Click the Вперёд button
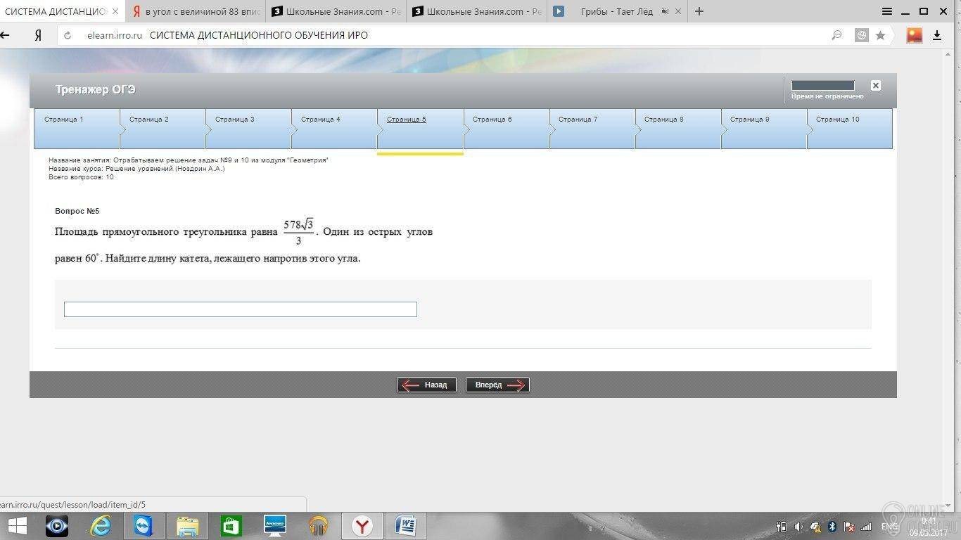 (497, 385)
